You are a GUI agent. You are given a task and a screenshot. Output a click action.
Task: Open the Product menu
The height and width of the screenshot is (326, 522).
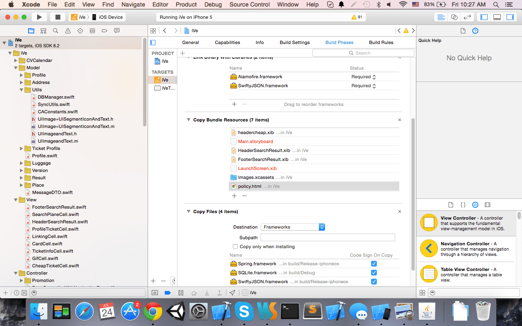click(x=186, y=4)
